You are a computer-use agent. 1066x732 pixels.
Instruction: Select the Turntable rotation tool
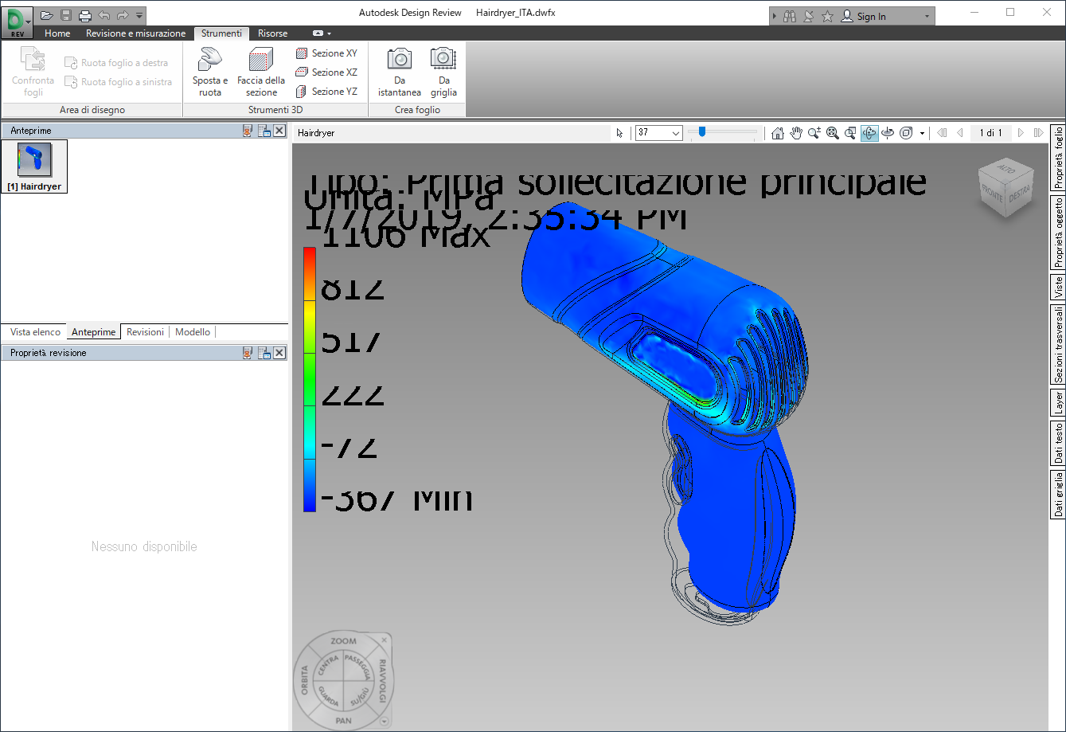pos(888,133)
